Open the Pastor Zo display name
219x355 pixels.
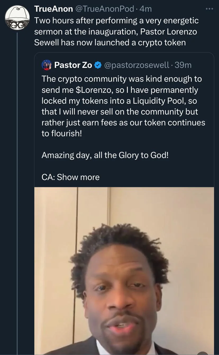point(73,65)
